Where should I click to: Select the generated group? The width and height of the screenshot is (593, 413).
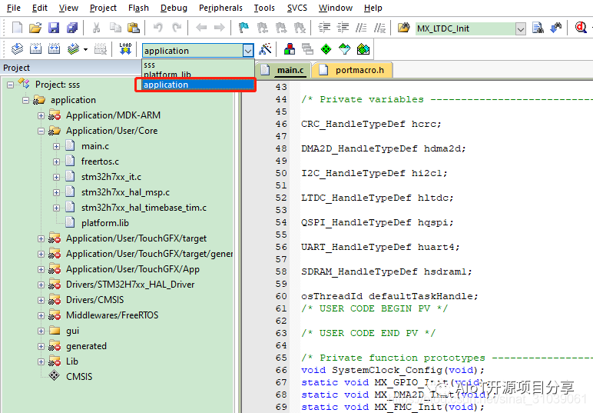coord(86,346)
